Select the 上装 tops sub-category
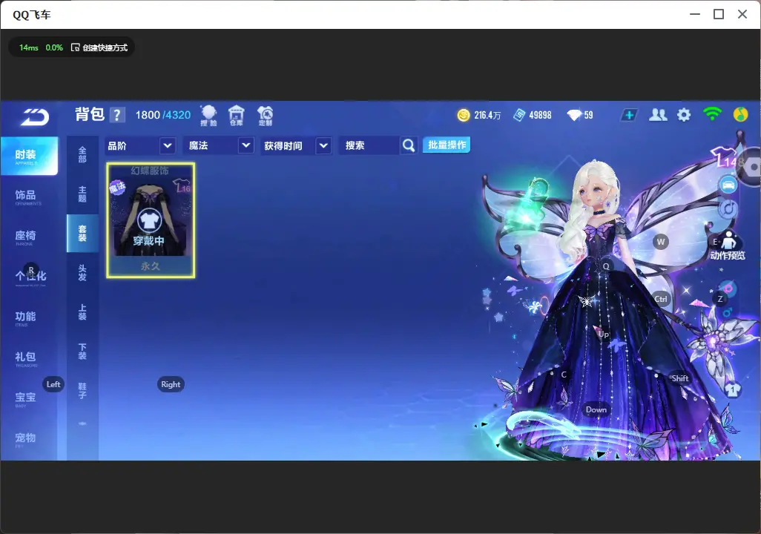The height and width of the screenshot is (534, 761). click(x=82, y=312)
